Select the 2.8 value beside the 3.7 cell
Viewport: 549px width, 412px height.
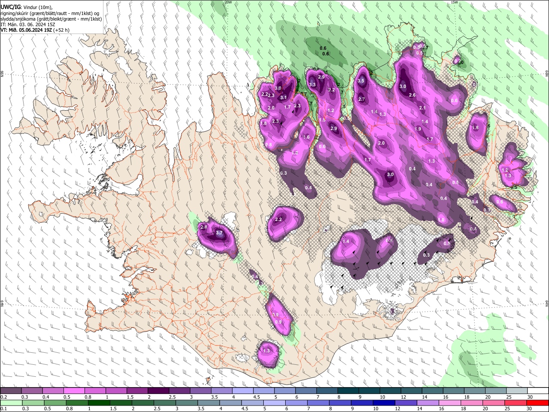[x=204, y=227]
